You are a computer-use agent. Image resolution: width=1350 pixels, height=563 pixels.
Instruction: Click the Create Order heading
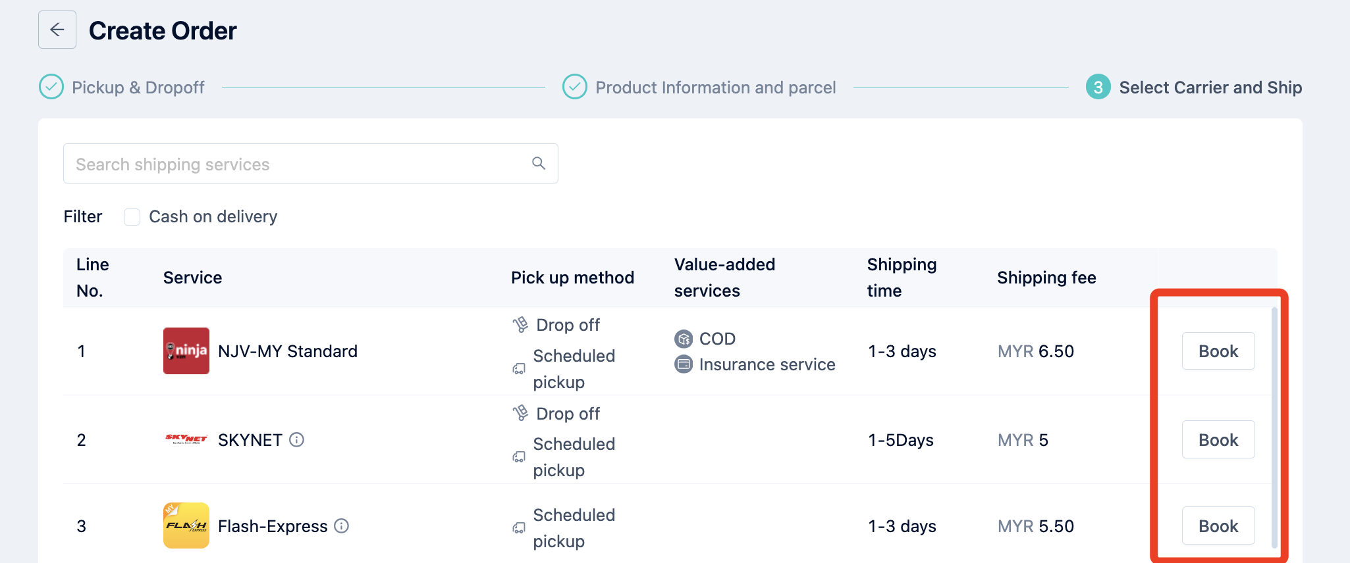163,31
